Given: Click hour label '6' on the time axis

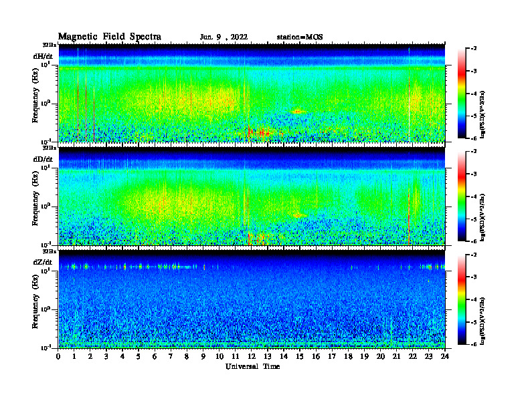Looking at the screenshot, I should 155,356.
